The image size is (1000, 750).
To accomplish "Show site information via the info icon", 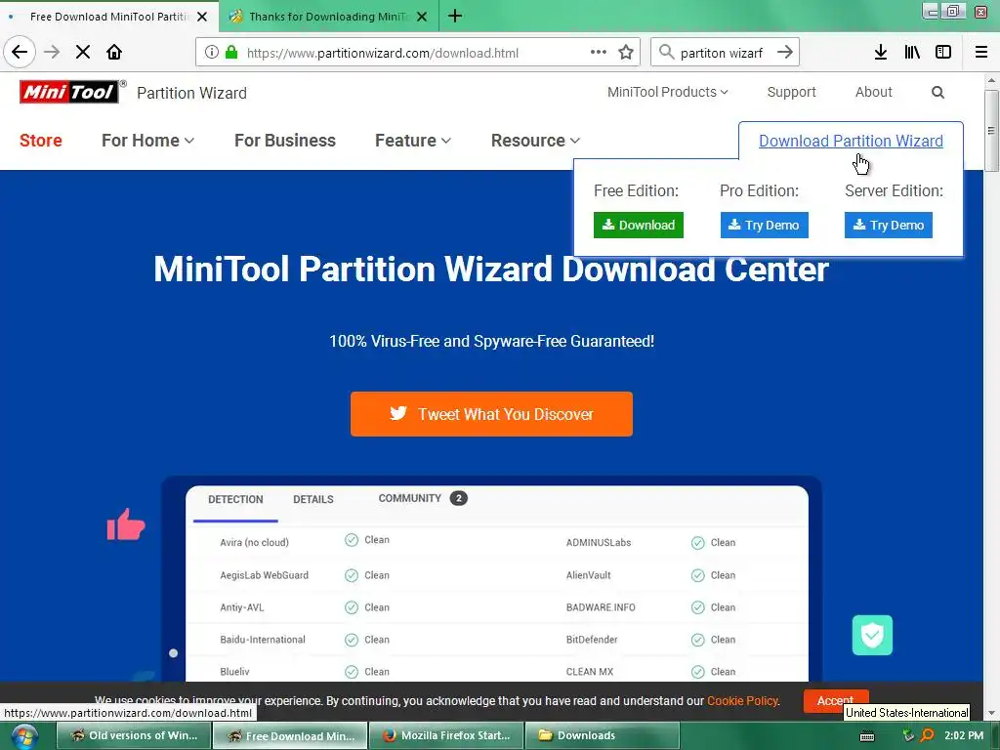I will coord(212,53).
